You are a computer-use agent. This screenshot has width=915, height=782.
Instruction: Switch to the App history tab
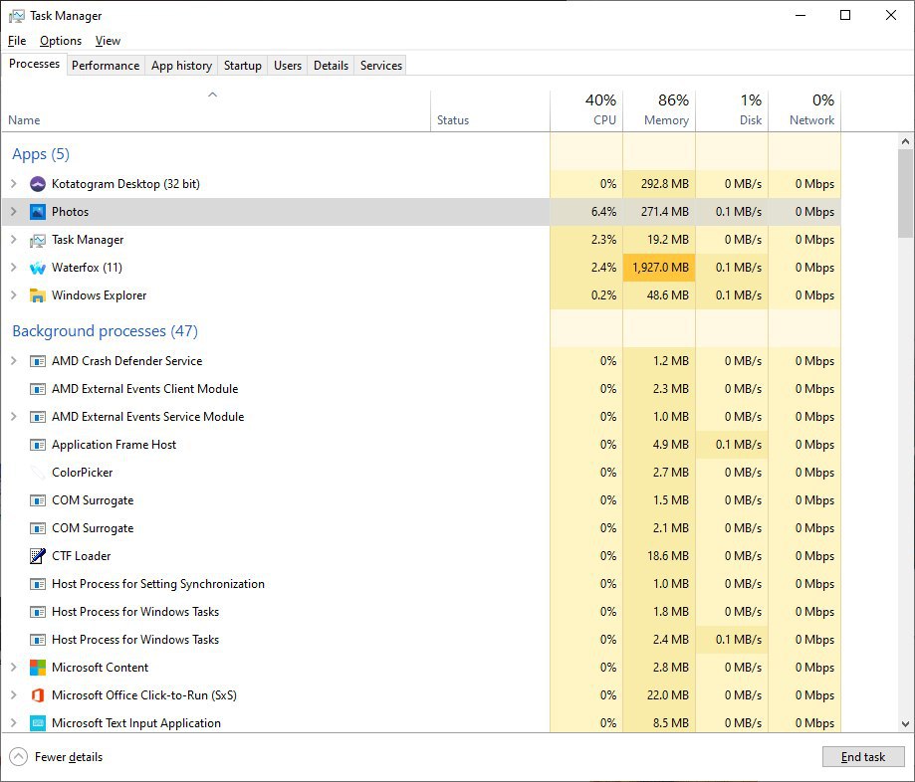pos(181,66)
